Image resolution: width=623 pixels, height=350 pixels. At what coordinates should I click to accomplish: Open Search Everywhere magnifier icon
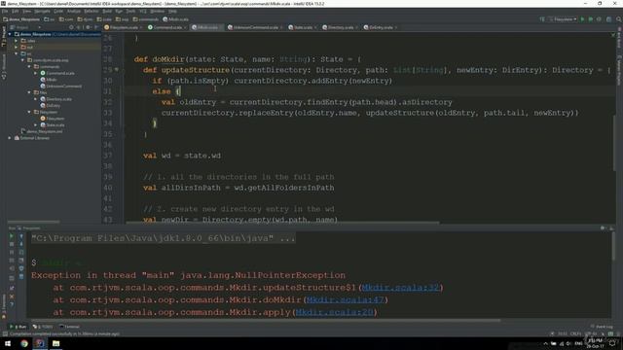(x=619, y=19)
